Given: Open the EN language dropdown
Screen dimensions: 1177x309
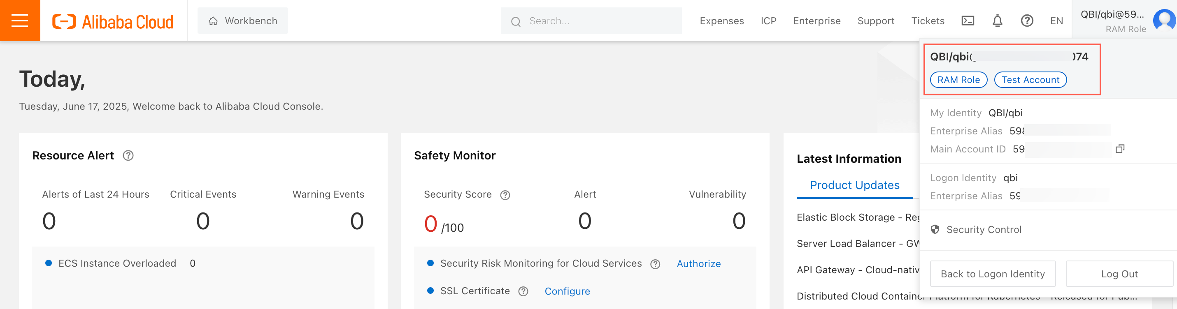Looking at the screenshot, I should [1056, 21].
